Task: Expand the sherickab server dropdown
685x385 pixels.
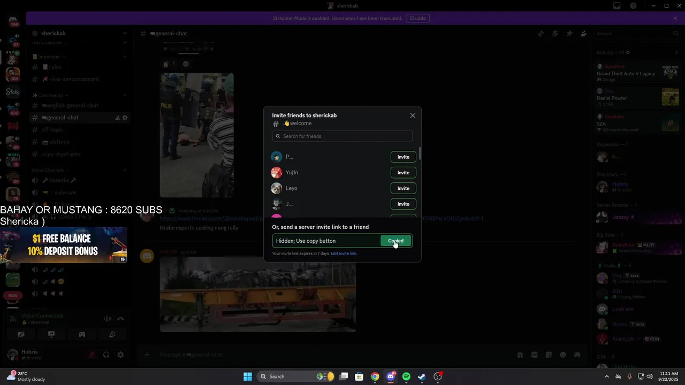Action: 125,34
